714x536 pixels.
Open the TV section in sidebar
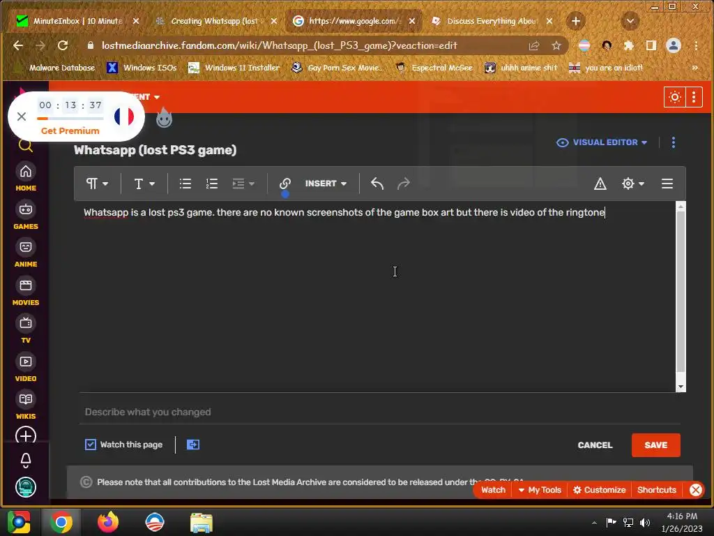[x=26, y=329]
